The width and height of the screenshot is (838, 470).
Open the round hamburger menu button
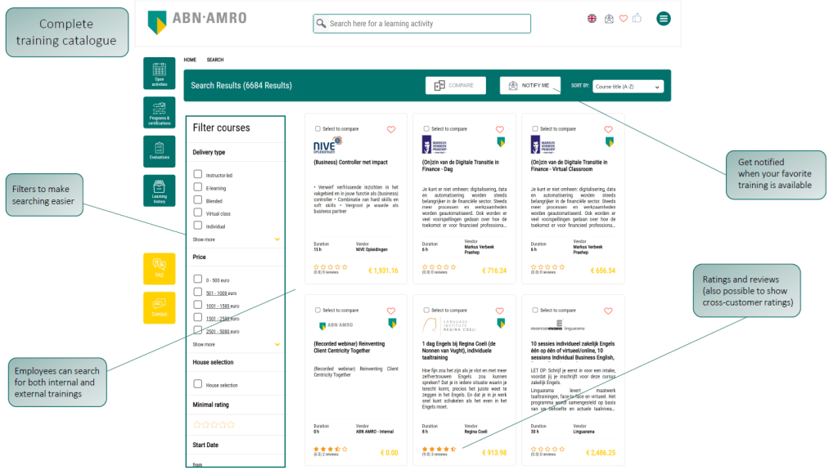coord(663,19)
